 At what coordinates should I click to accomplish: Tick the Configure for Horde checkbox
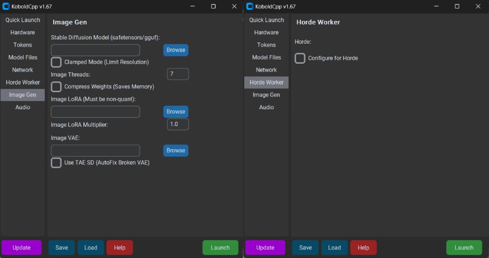pyautogui.click(x=300, y=58)
